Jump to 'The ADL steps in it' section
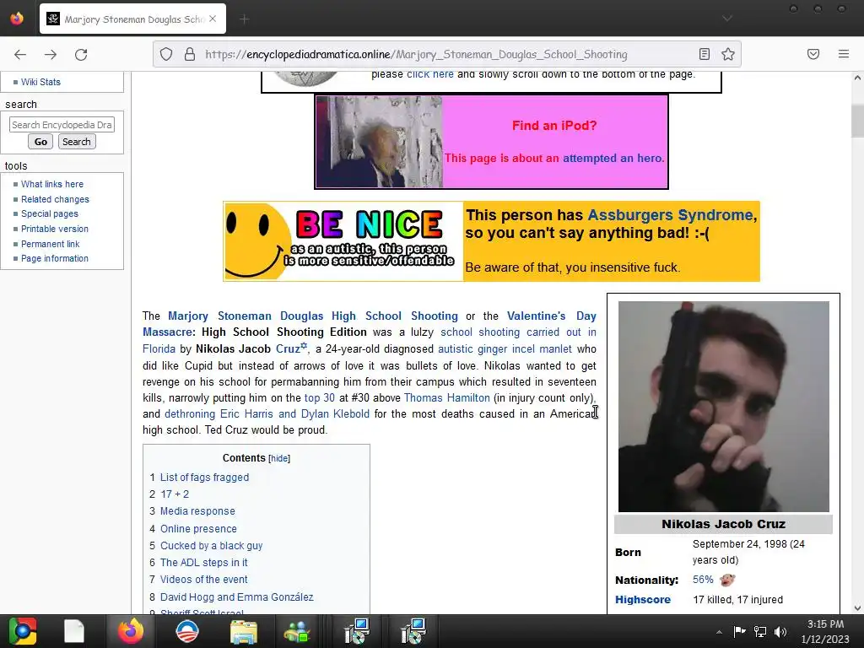The width and height of the screenshot is (864, 648). tap(204, 563)
